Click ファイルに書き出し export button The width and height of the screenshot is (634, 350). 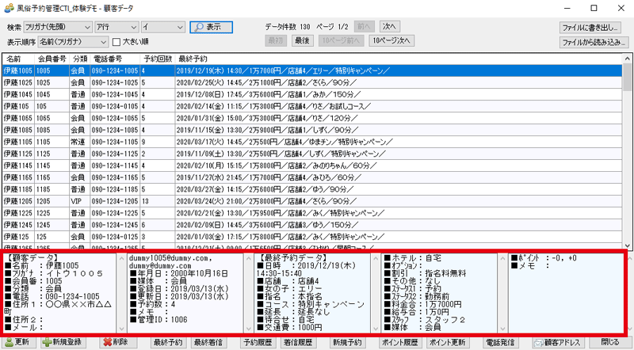point(590,27)
